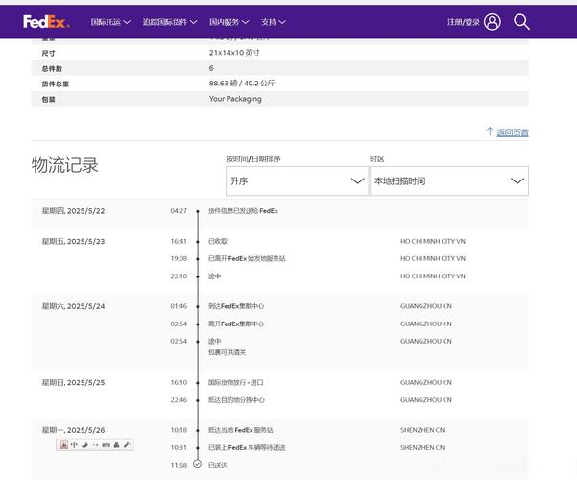Open the search magnifier icon

[521, 21]
